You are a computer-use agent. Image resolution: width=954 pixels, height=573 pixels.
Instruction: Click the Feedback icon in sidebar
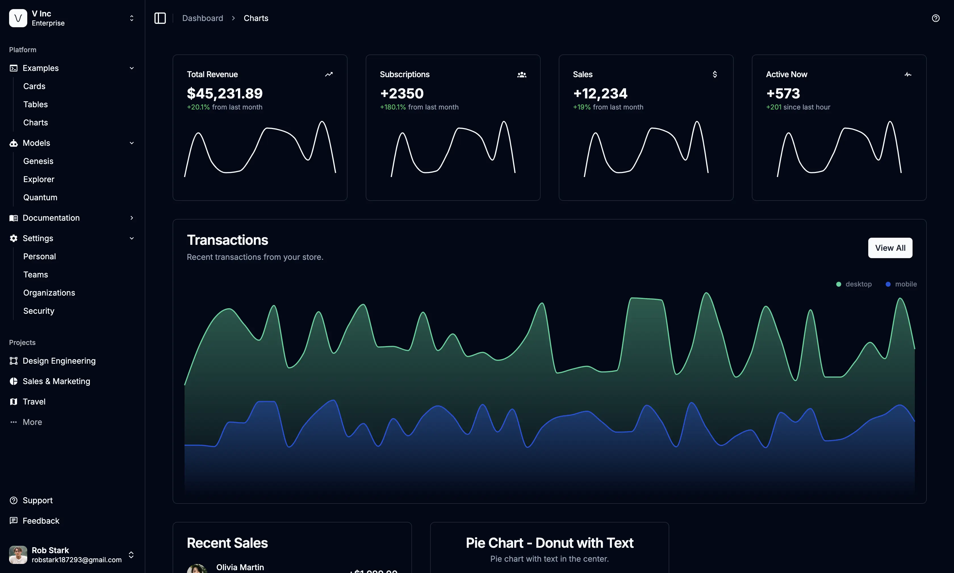coord(14,521)
